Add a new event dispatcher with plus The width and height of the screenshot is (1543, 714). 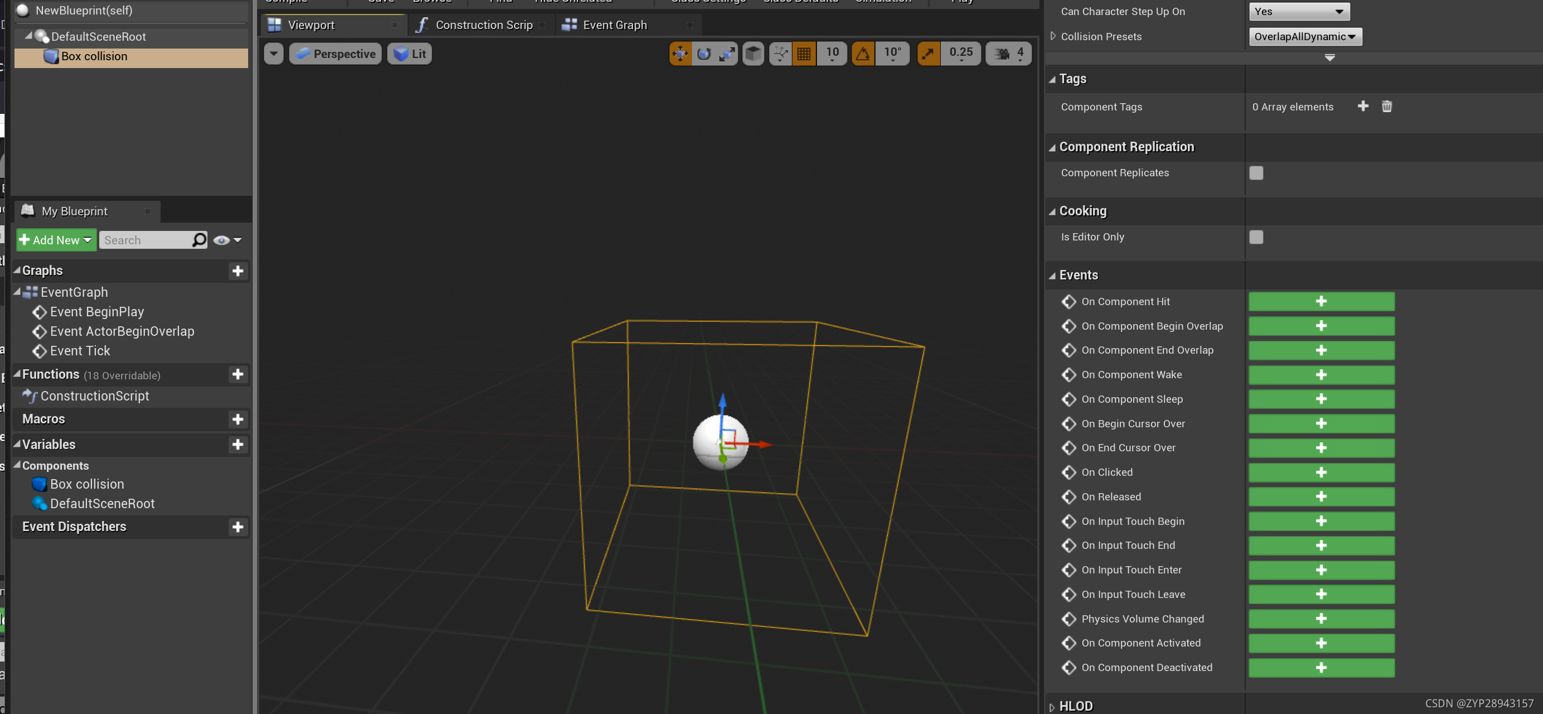pyautogui.click(x=238, y=527)
